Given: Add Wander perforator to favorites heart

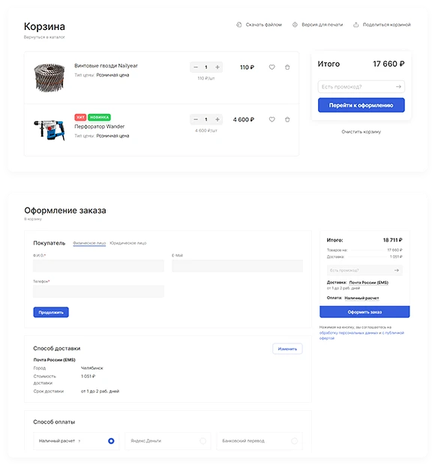Looking at the screenshot, I should click(271, 119).
